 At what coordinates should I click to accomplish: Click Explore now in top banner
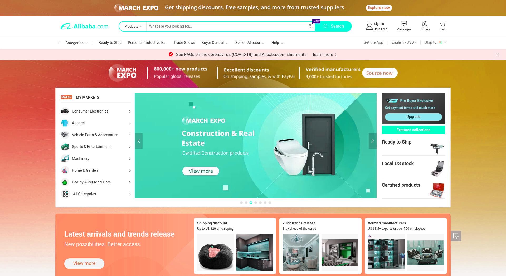click(x=379, y=8)
